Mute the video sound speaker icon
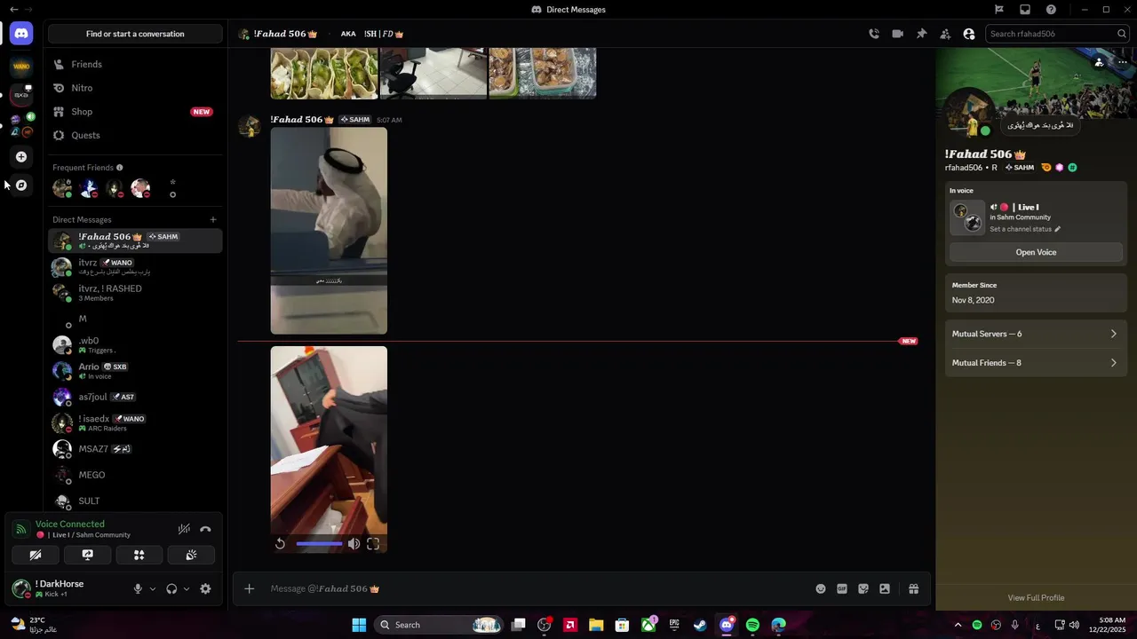Screen dimensions: 1137x639 pos(354,544)
